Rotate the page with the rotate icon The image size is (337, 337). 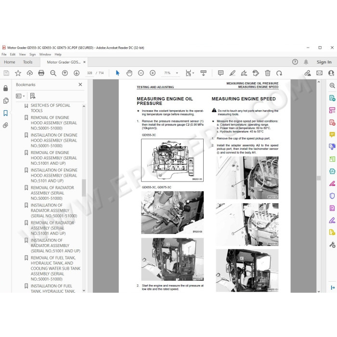pyautogui.click(x=279, y=73)
